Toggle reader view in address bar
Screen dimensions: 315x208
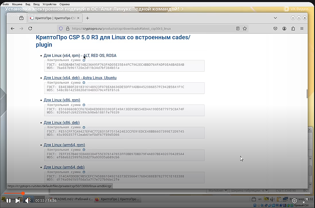pos(238,28)
